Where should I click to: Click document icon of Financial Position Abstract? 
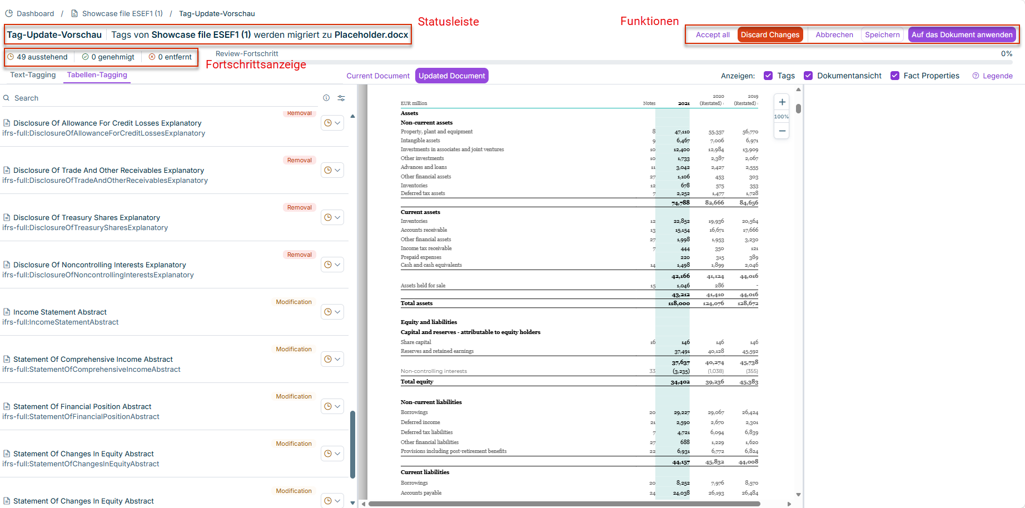(7, 406)
